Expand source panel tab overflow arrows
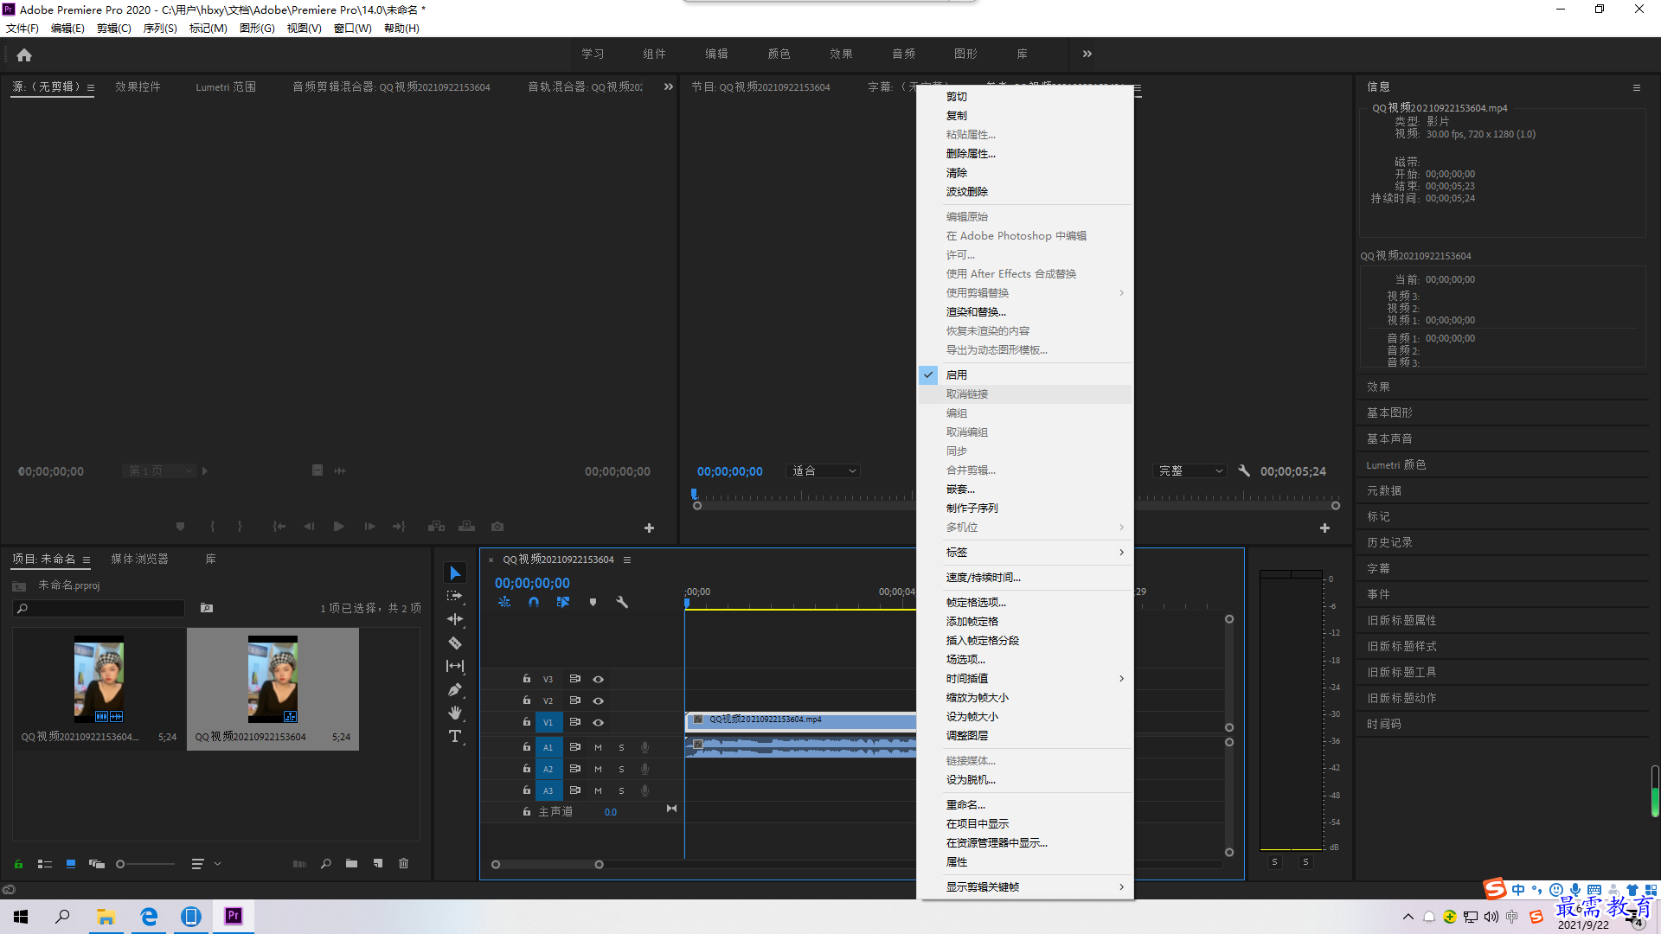 pyautogui.click(x=668, y=86)
